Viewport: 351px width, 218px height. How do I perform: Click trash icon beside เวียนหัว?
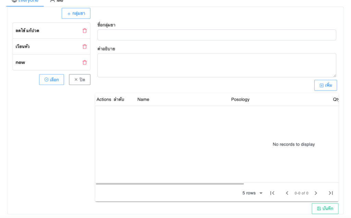coord(85,47)
